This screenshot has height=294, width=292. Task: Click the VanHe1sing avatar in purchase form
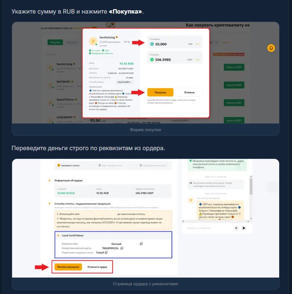point(93,41)
